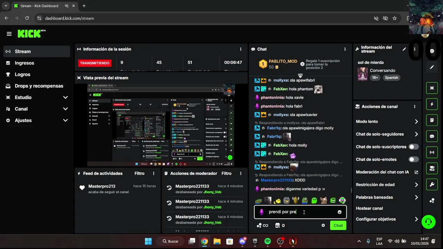
Task: Open Ingresos in the sidebar
Action: (37, 63)
